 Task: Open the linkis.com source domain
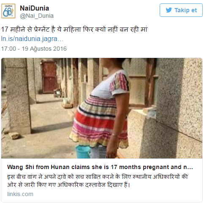point(20,194)
